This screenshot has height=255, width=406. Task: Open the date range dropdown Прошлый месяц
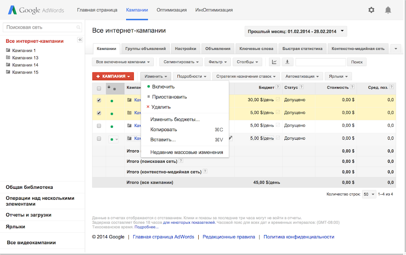pos(296,31)
